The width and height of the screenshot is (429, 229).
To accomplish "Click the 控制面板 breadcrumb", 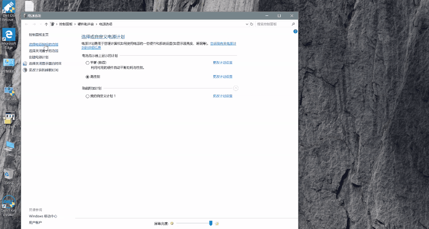I will [x=66, y=24].
